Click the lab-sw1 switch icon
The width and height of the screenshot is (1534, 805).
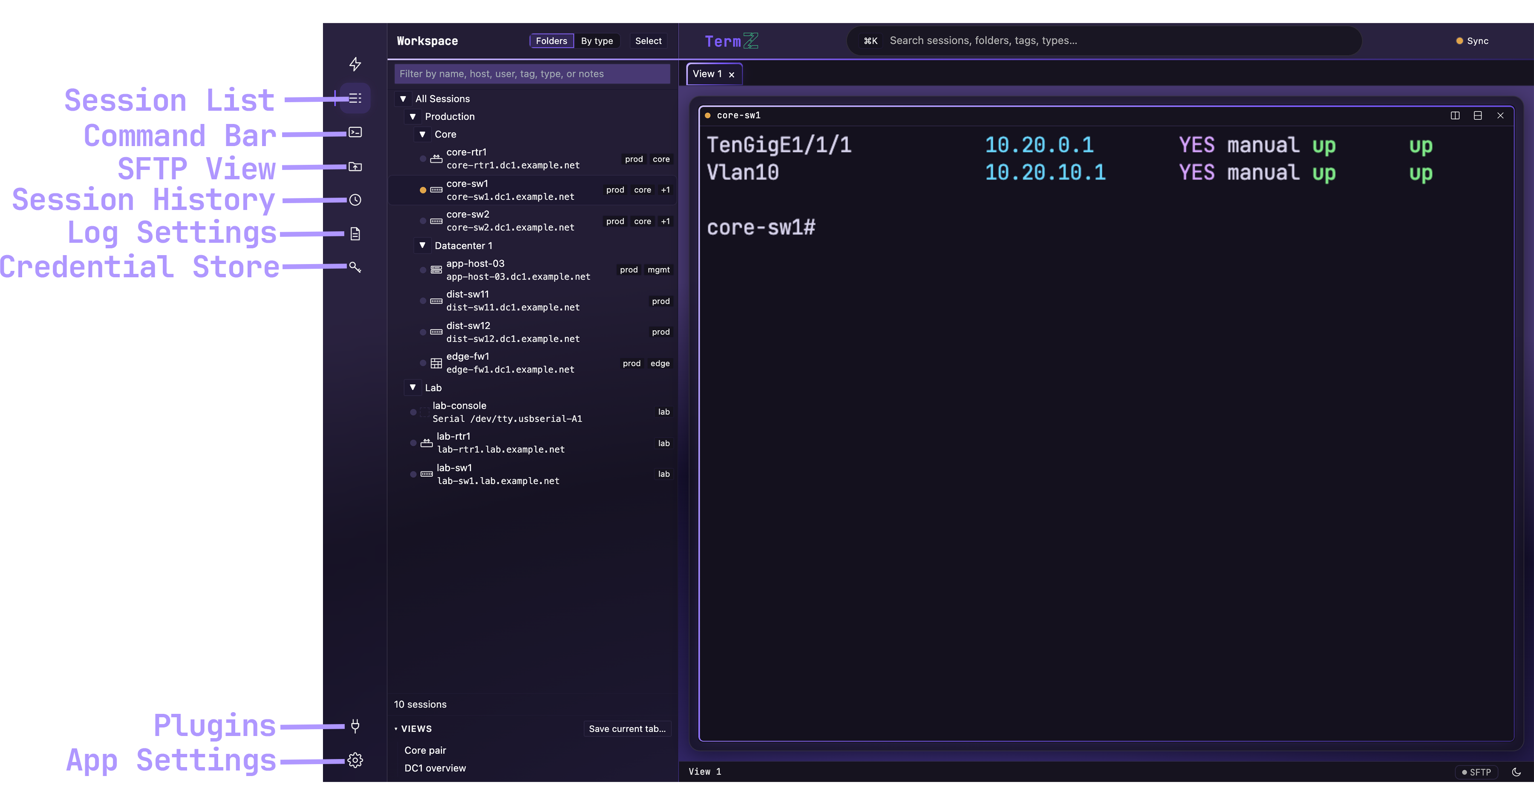click(427, 474)
